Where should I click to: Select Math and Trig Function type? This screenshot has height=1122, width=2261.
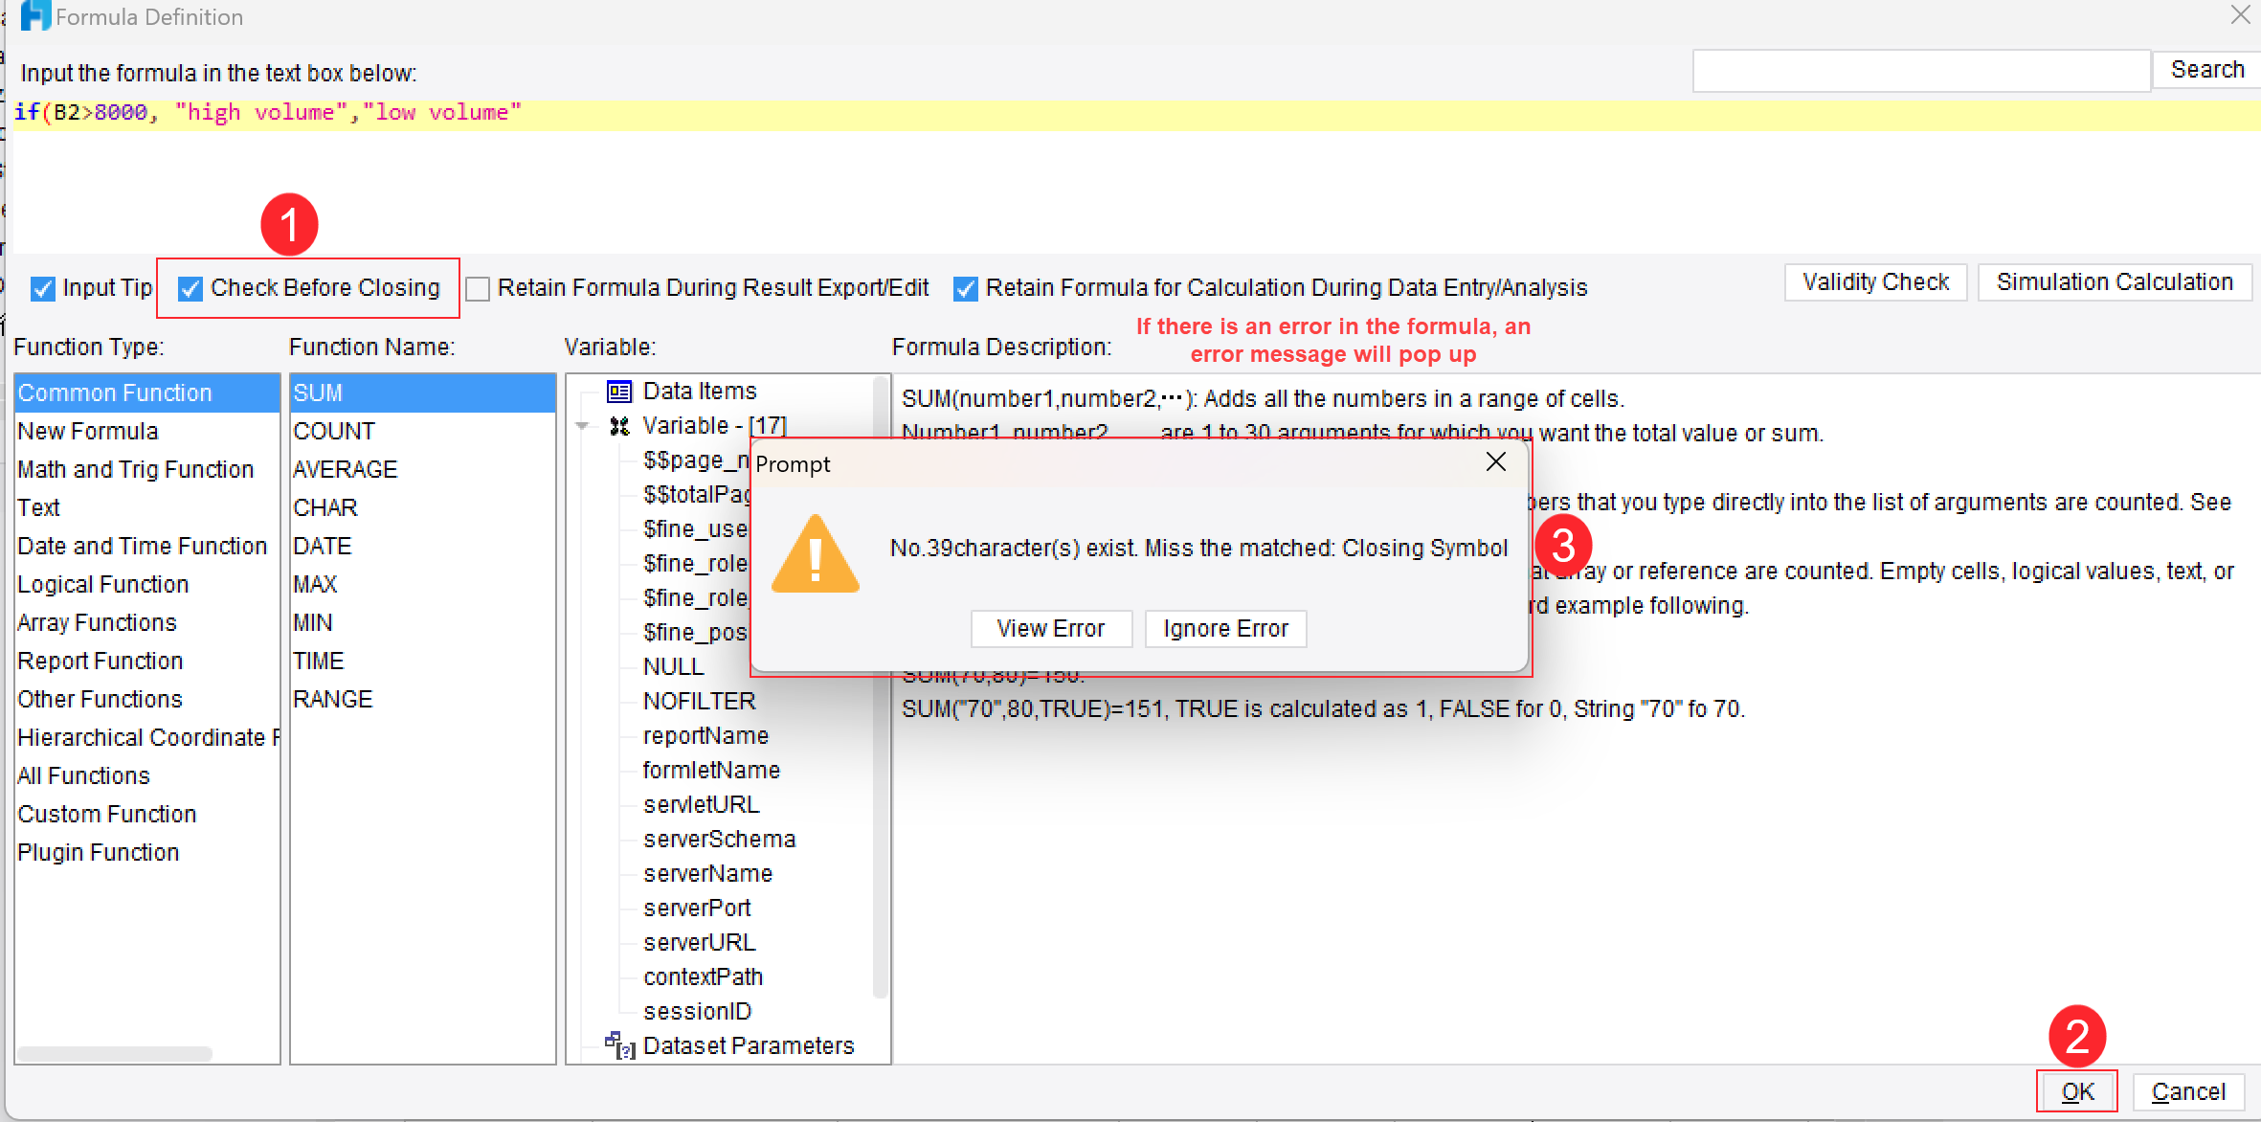pos(146,470)
